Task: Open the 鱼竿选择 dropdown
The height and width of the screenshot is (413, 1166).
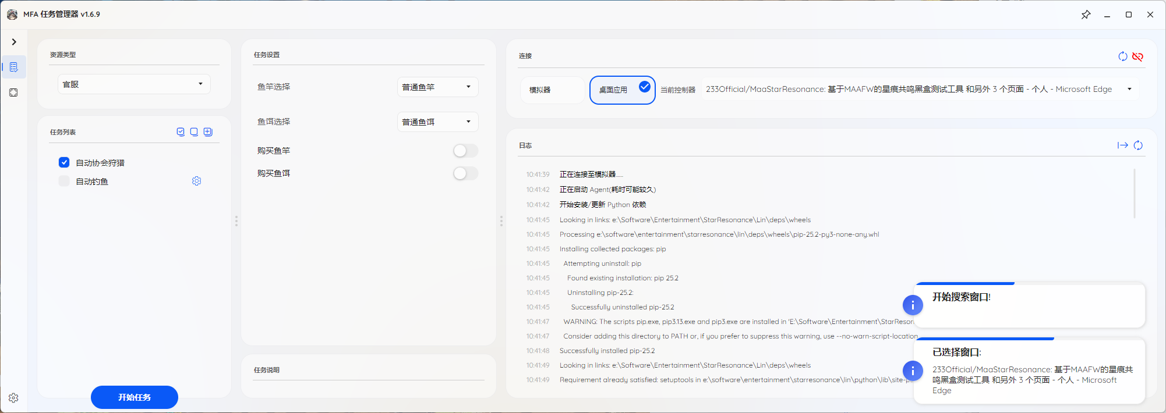Action: [437, 87]
